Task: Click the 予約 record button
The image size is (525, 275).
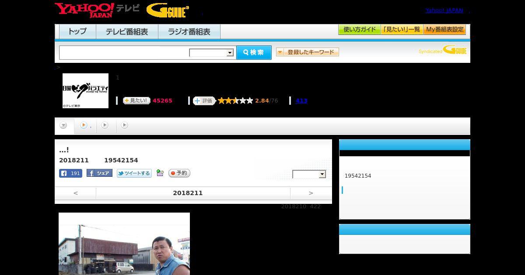Action: coord(179,173)
